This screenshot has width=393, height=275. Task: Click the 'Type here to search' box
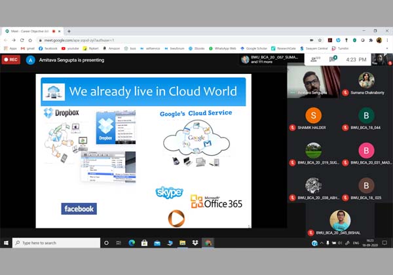tap(56, 243)
